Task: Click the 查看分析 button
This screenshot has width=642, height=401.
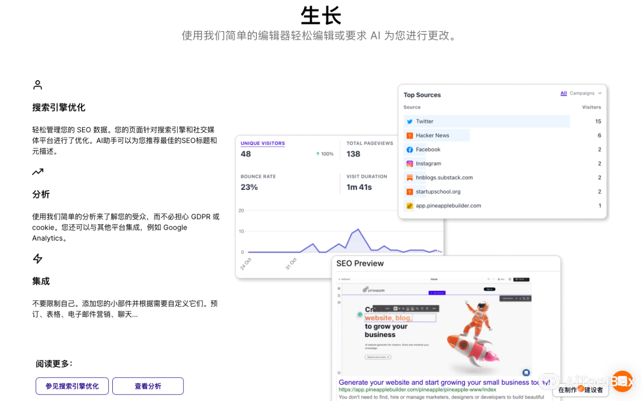Action: [148, 386]
